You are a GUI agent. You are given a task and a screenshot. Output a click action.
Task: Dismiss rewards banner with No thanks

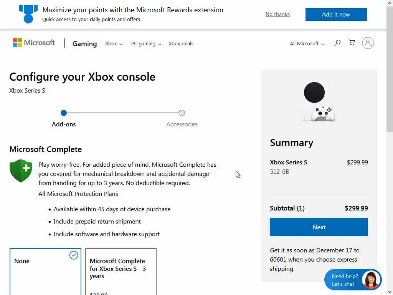pyautogui.click(x=277, y=15)
